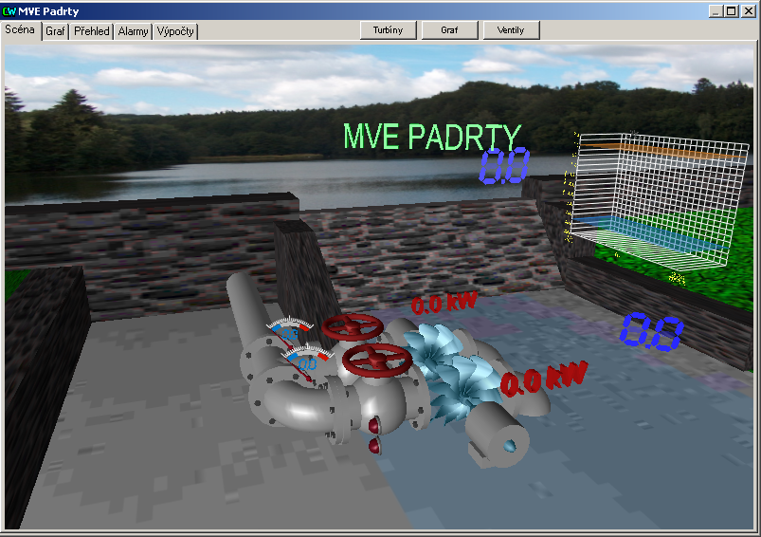
Task: Select the lower pressure gauge dial
Action: pos(305,359)
